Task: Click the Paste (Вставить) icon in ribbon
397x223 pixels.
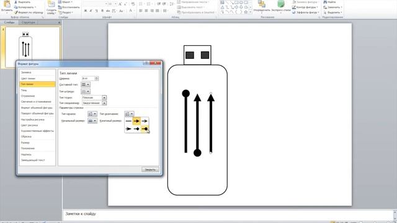Action: click(x=7, y=4)
